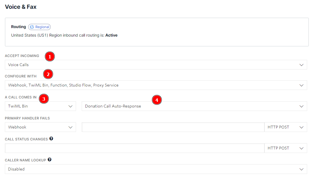Viewport: 314px width, 177px height.
Task: Open help tooltip beside Caller Name Lookup
Action: (x=50, y=160)
